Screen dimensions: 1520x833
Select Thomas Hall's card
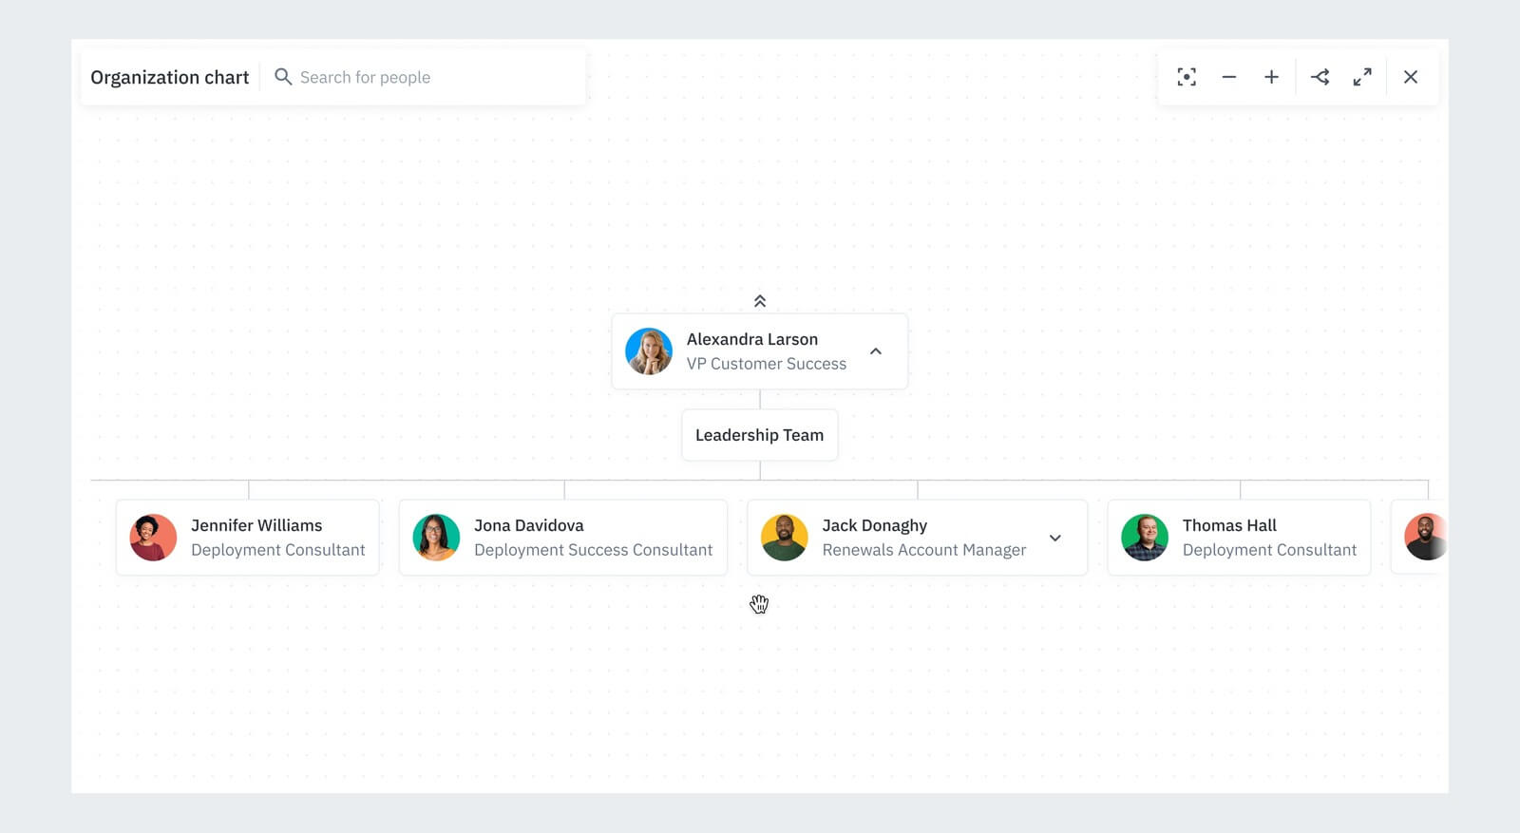tap(1238, 537)
